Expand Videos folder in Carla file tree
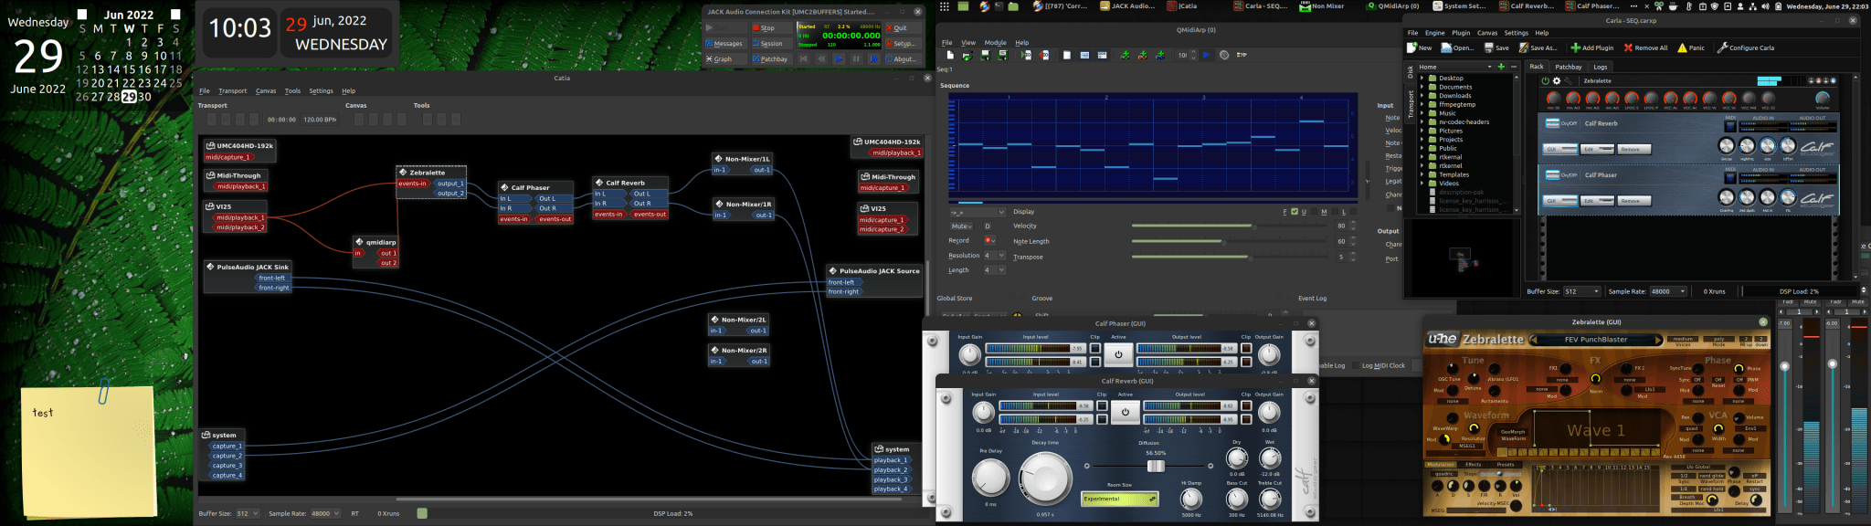This screenshot has width=1871, height=526. click(x=1422, y=183)
